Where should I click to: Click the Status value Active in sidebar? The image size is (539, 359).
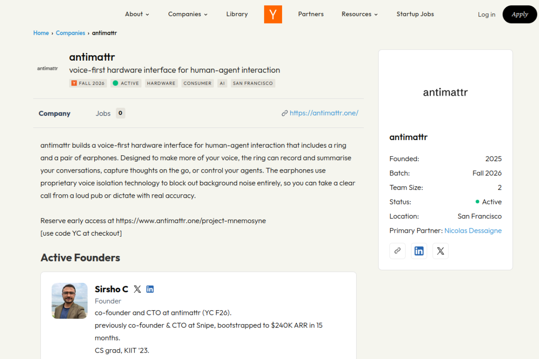click(x=488, y=202)
